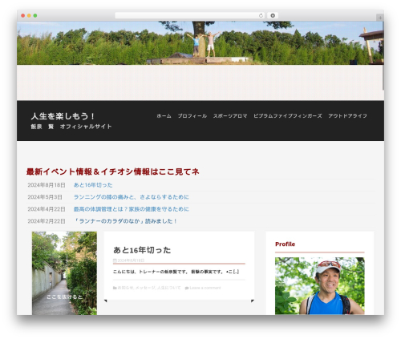Click the header banner photo
401x339 pixels.
(x=200, y=43)
